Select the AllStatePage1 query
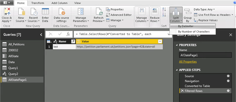 (22, 80)
